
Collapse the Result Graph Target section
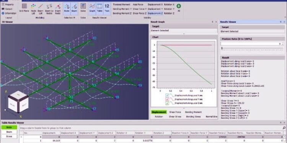pos(184,26)
